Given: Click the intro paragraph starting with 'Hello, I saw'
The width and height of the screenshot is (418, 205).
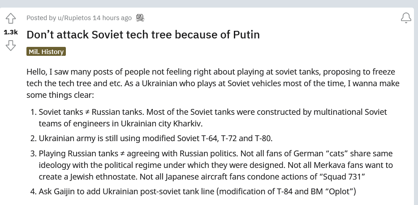Looking at the screenshot, I should (x=213, y=83).
